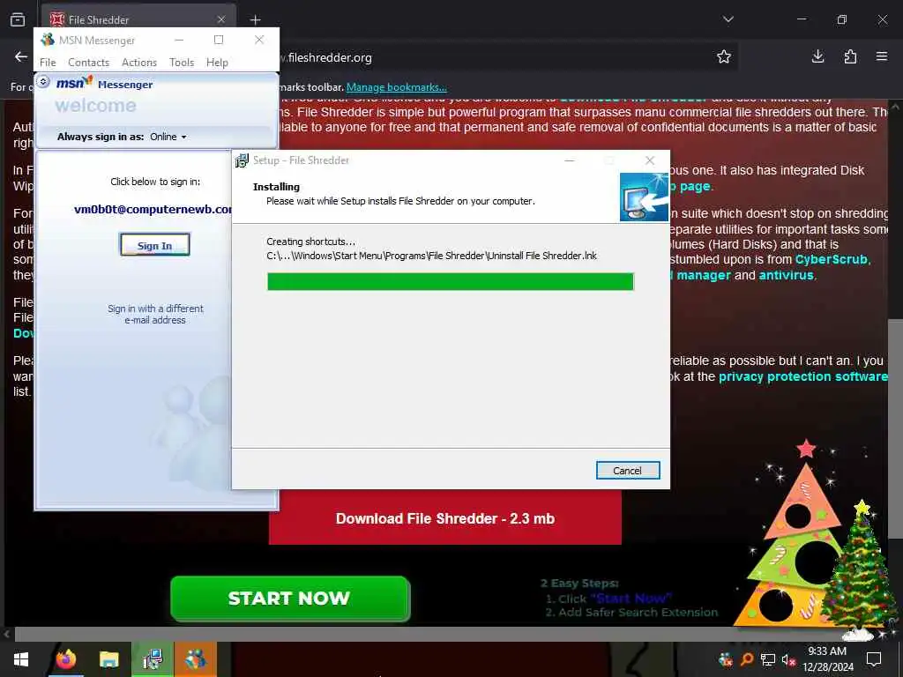Go back with the browser back arrow
The image size is (903, 677).
[x=21, y=56]
